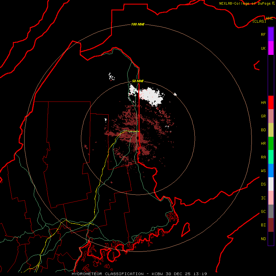This screenshot has height=276, width=276.
Task: Click the UK magenta legend swatch
Action: coord(271,48)
